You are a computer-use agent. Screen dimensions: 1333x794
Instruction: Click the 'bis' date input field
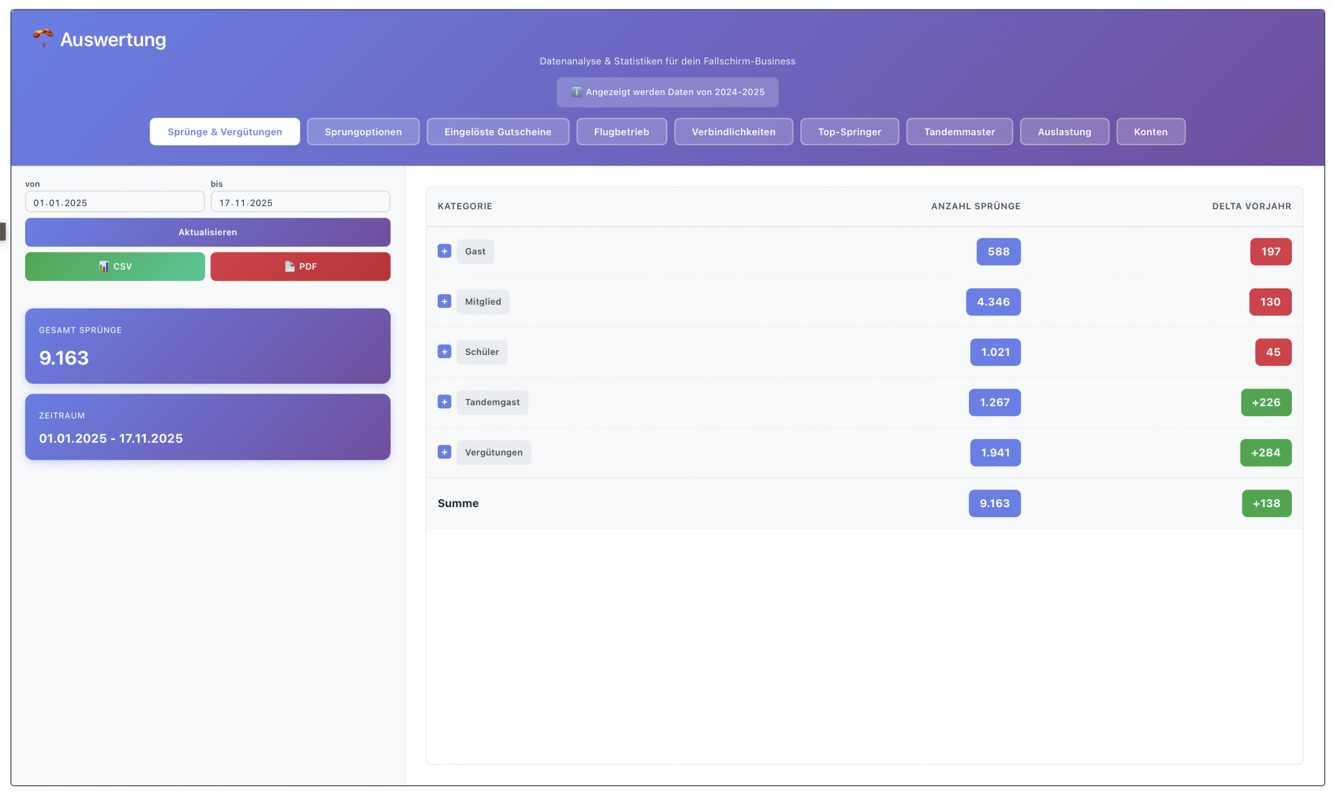coord(300,203)
